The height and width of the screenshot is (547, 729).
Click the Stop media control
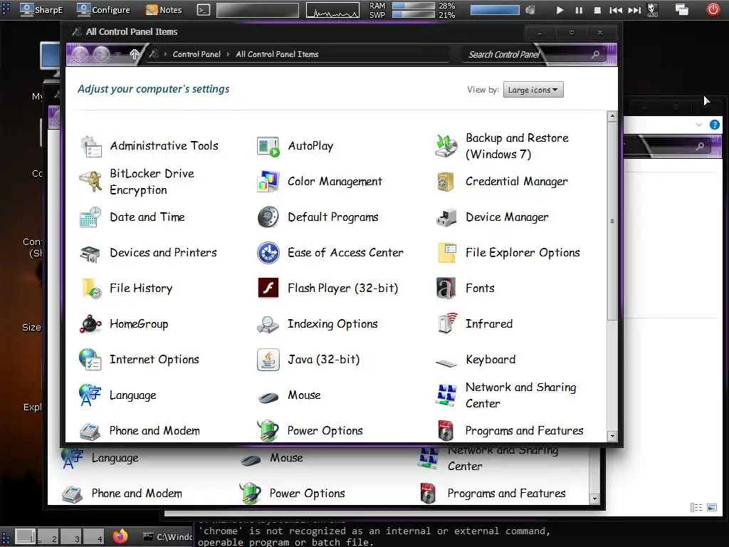[x=597, y=10]
